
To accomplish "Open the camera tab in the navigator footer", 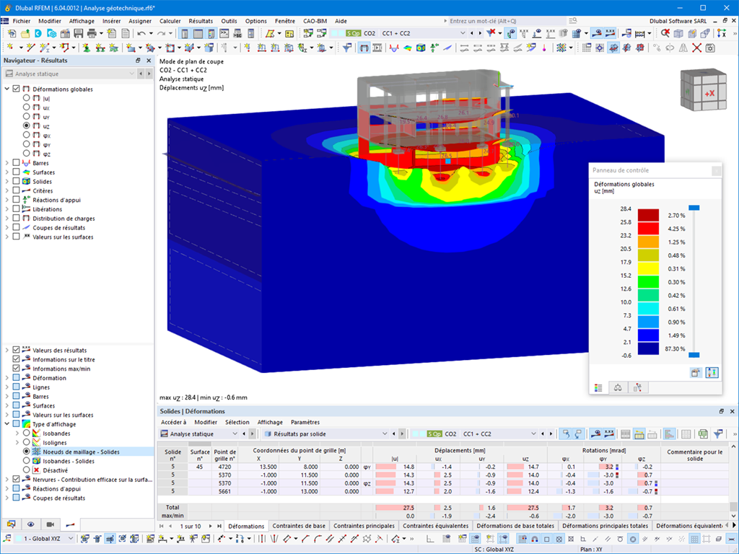I will 50,524.
